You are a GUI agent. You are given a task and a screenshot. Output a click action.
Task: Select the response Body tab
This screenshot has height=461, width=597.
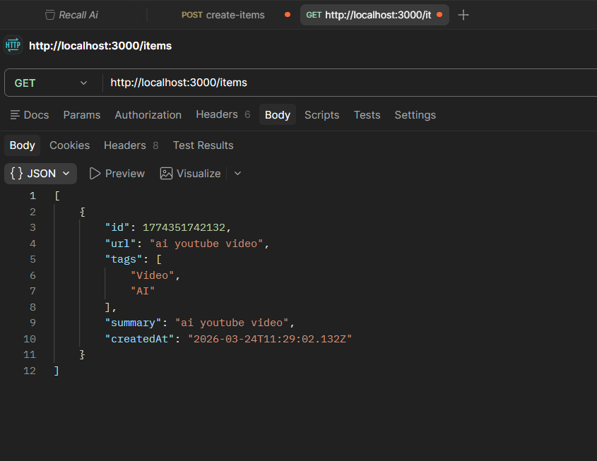click(x=22, y=145)
